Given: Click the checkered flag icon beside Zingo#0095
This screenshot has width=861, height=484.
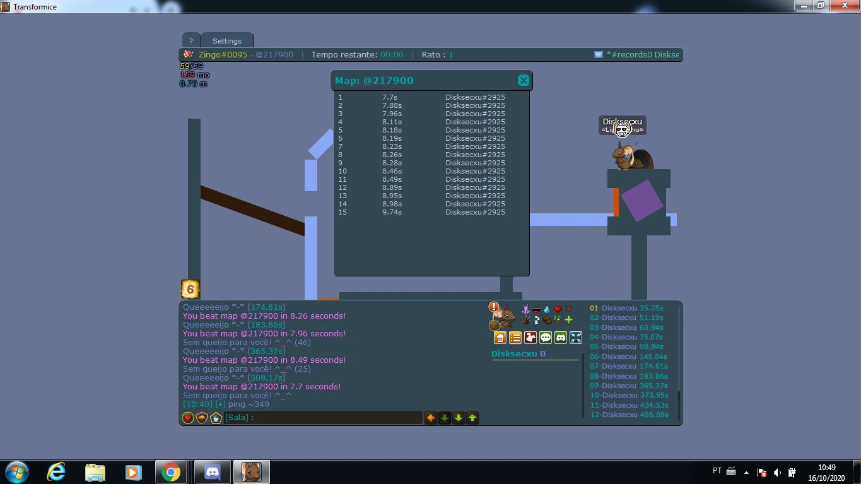Looking at the screenshot, I should point(189,54).
